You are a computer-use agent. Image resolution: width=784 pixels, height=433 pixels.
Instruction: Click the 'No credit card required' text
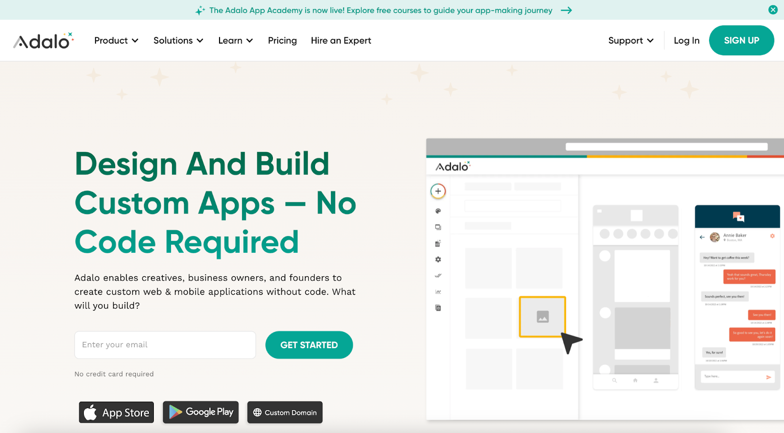[x=114, y=374]
